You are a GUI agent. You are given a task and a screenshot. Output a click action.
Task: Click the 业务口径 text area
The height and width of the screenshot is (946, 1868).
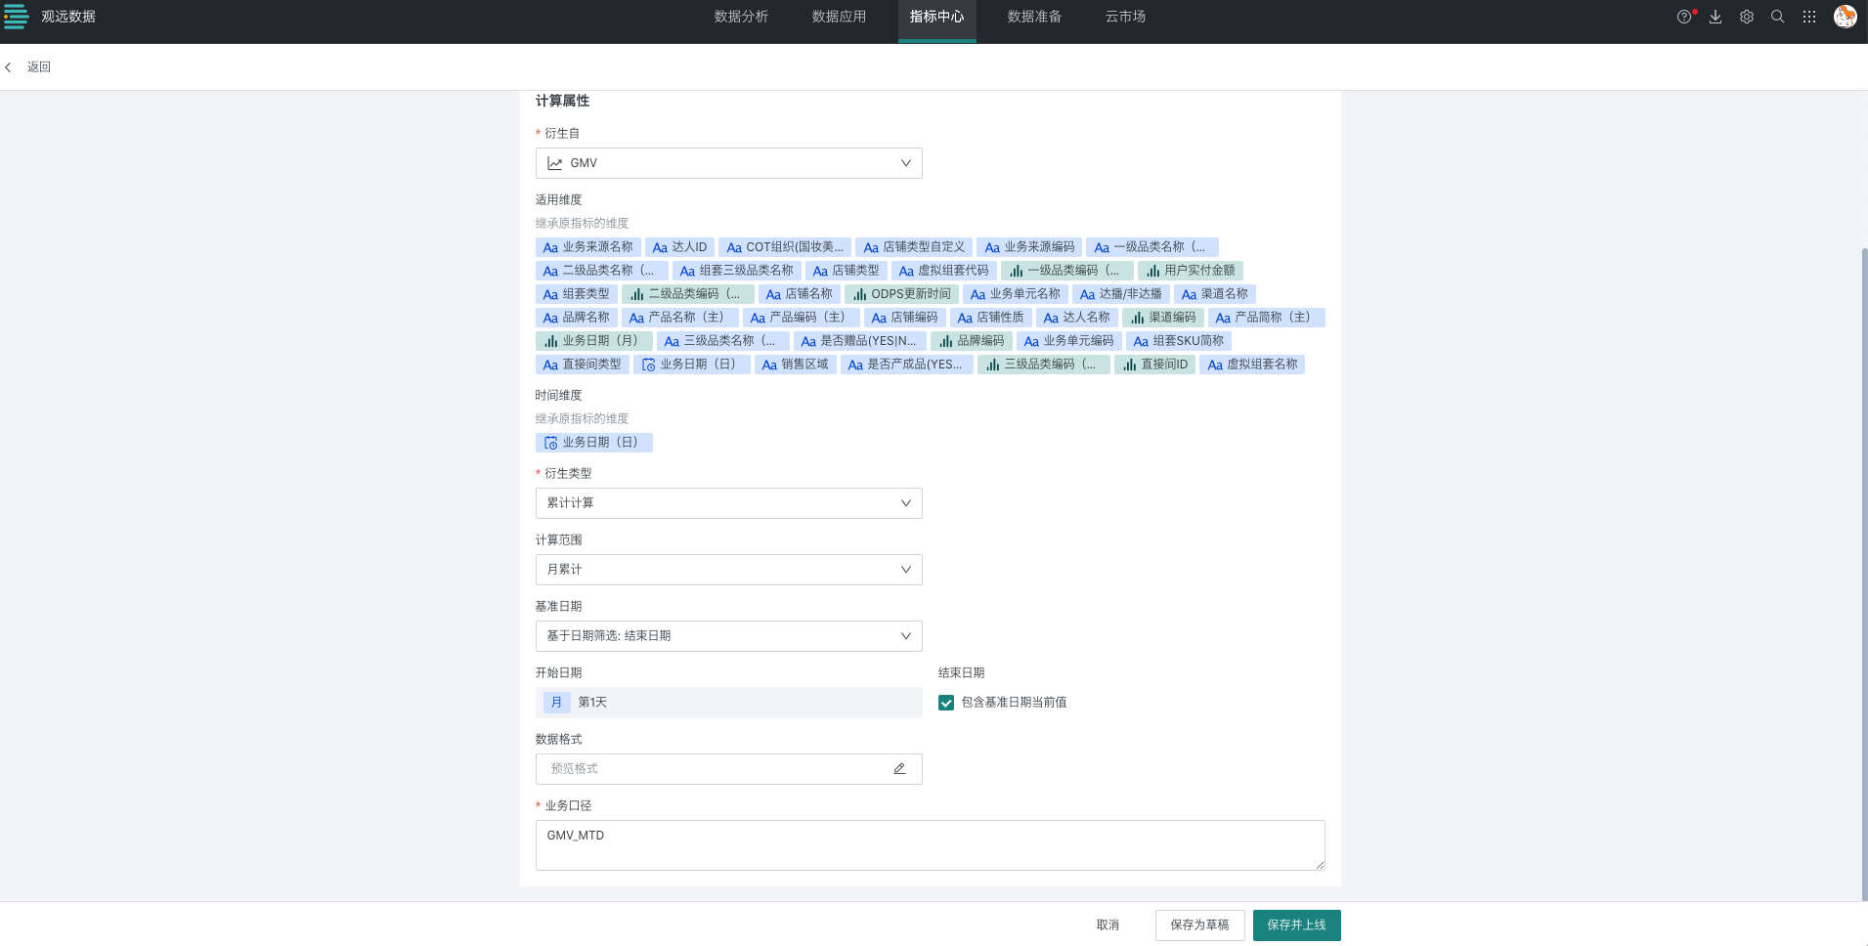[x=930, y=845]
